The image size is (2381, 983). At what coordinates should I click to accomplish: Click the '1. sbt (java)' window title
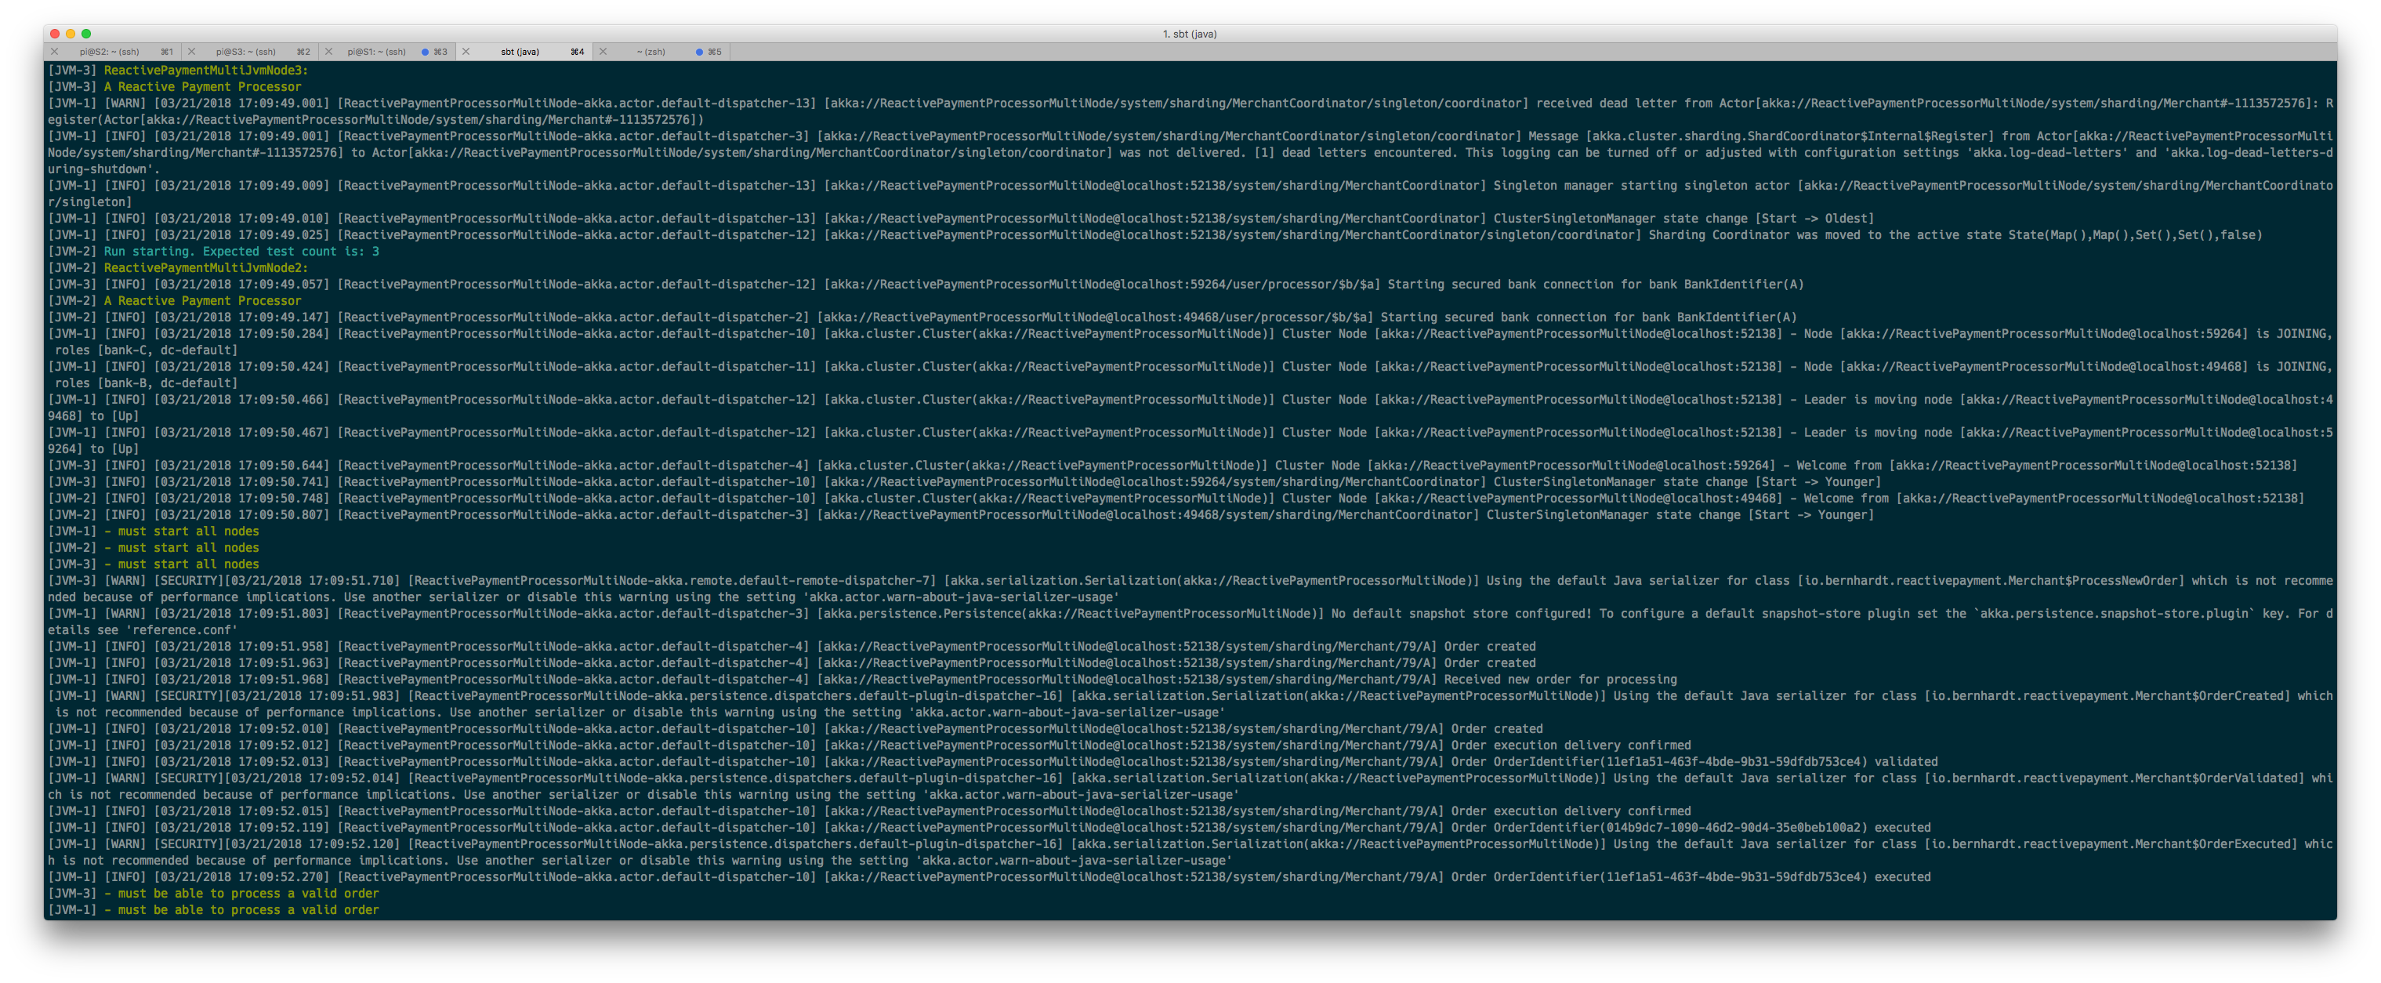(1189, 34)
